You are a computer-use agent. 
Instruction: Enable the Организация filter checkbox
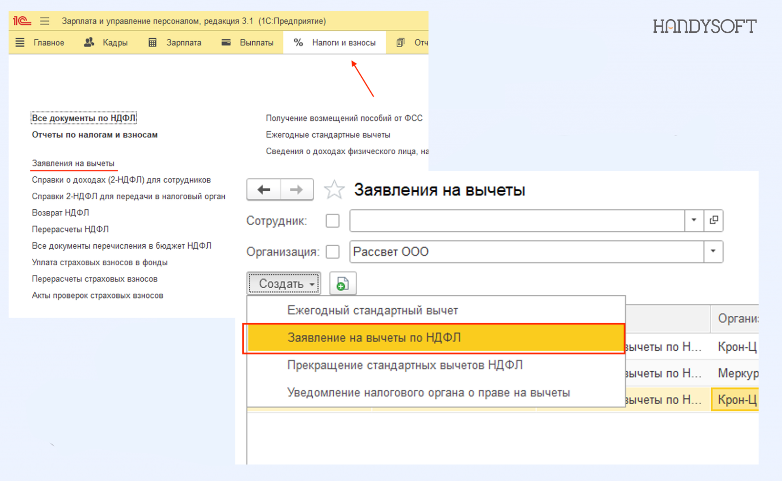click(x=332, y=252)
